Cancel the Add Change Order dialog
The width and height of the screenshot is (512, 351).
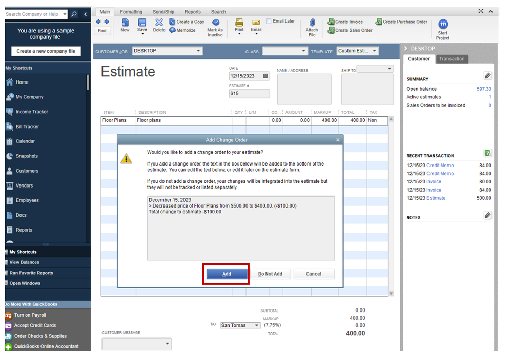tap(314, 274)
